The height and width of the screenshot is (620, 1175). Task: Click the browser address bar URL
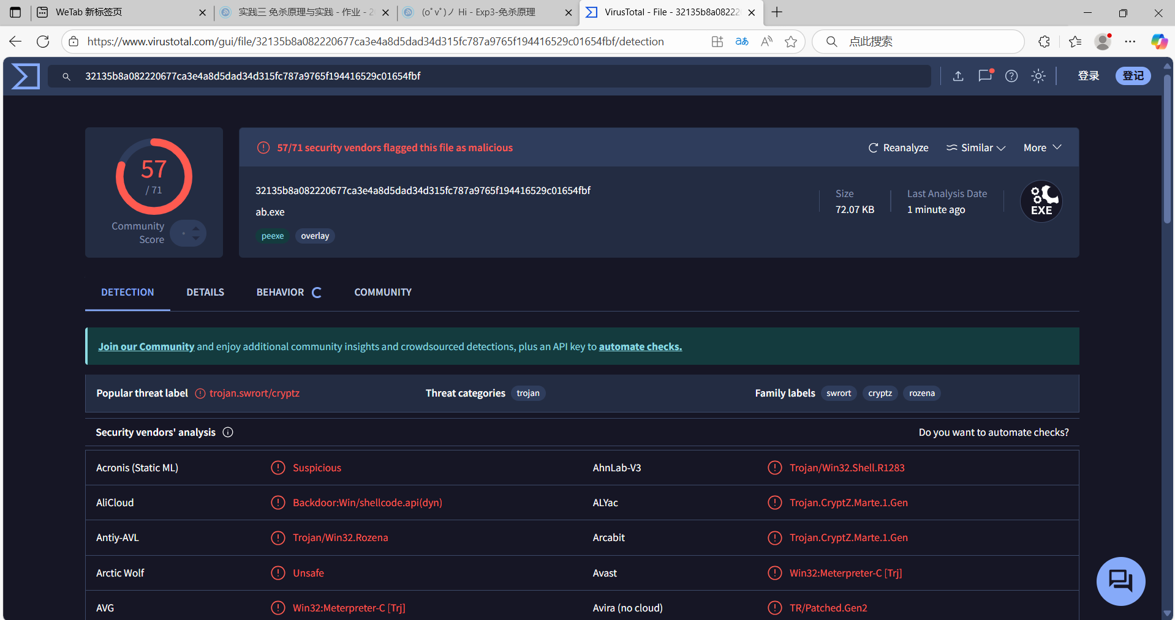[x=376, y=42]
